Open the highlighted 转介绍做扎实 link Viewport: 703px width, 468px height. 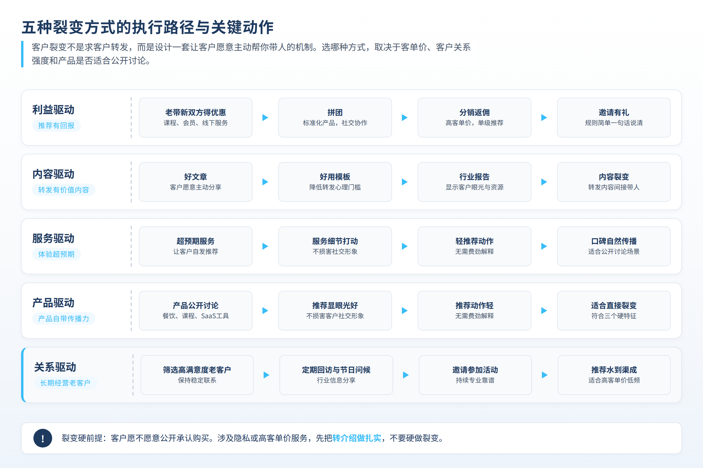point(356,438)
